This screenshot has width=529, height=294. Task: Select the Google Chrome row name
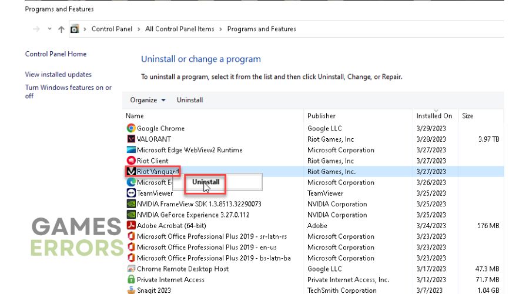pyautogui.click(x=160, y=128)
